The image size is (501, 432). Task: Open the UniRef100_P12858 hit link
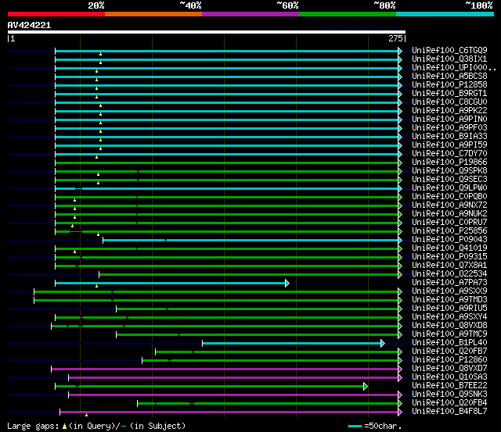tap(449, 85)
